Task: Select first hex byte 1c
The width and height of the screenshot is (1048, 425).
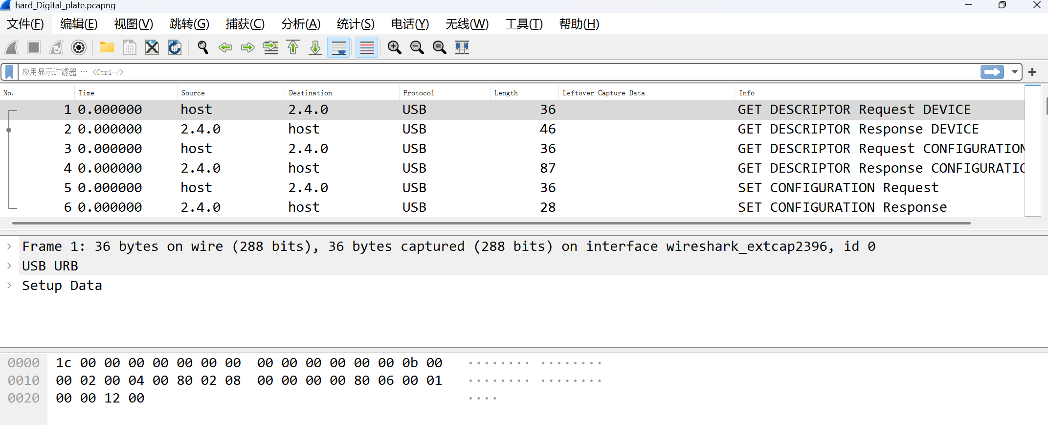Action: [64, 363]
